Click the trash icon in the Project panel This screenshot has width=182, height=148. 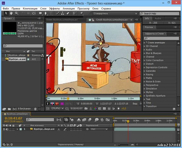point(35,109)
